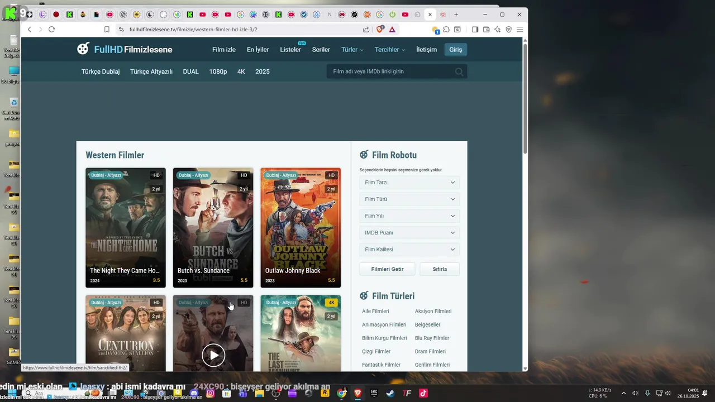Viewport: 715px width, 402px height.
Task: Open the Dram Filmleri genre link
Action: (430, 351)
